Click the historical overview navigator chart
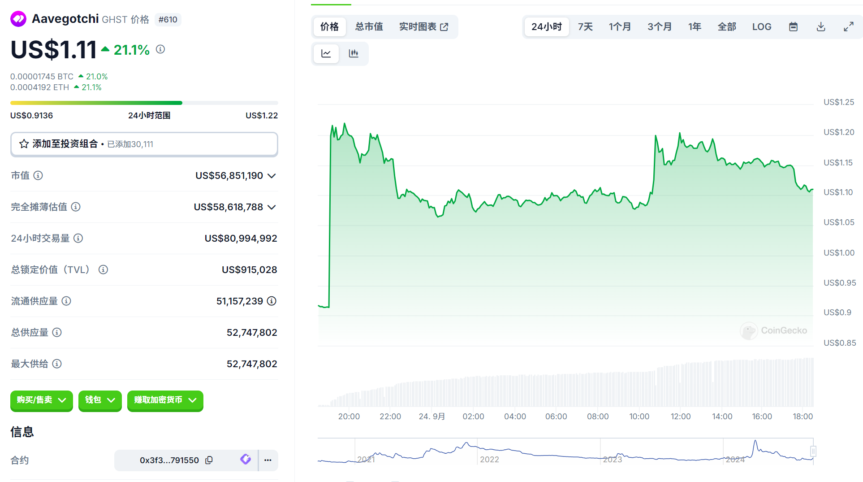Screen dimensions: 863x482 565,451
